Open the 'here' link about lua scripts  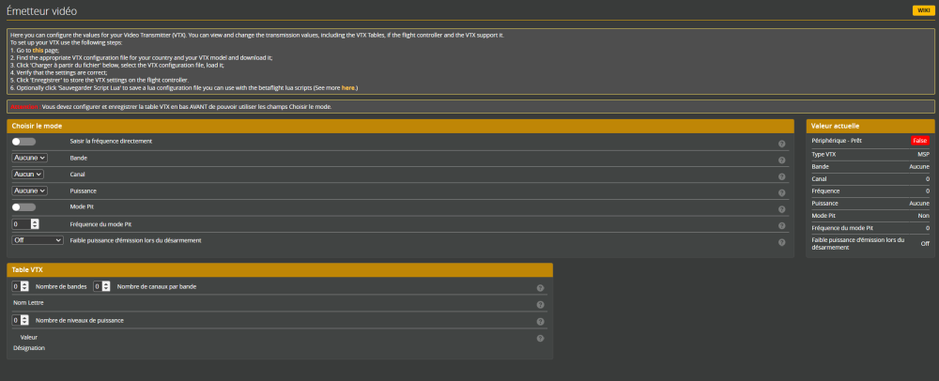point(347,87)
